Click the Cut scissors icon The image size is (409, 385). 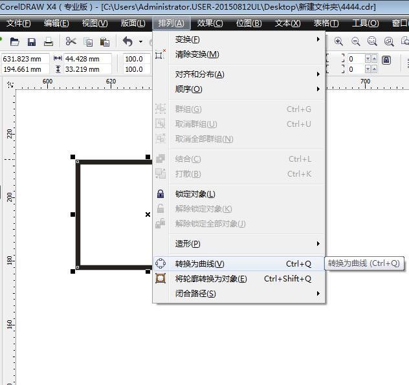pos(71,41)
